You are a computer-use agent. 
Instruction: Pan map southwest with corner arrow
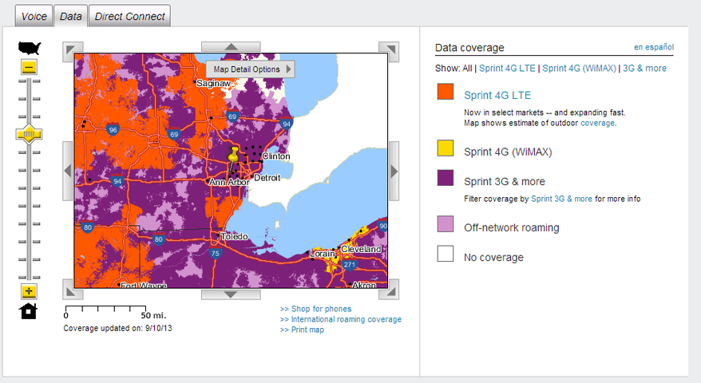(73, 290)
